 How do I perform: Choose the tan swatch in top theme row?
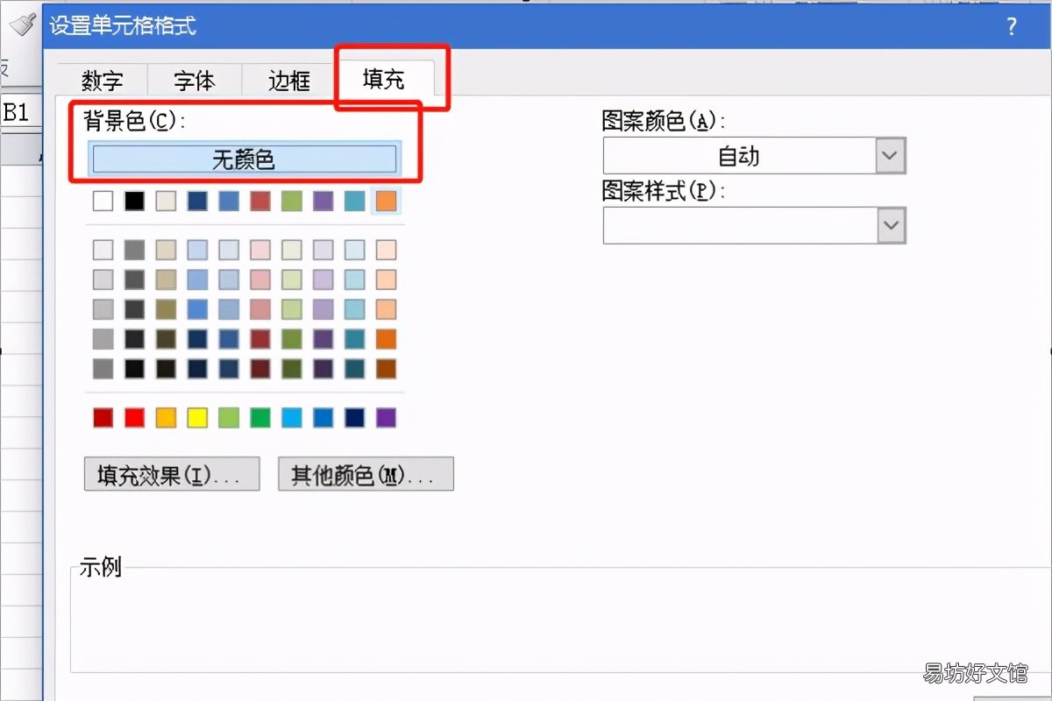tap(166, 201)
